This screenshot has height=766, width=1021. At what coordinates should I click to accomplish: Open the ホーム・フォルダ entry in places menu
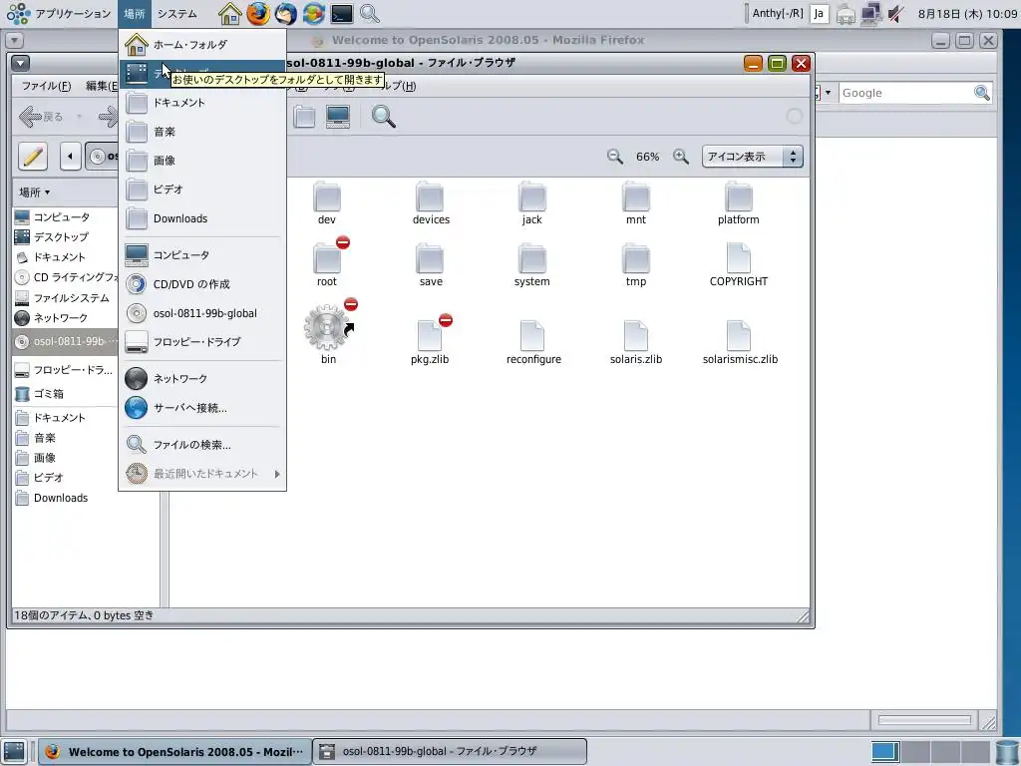(x=202, y=44)
